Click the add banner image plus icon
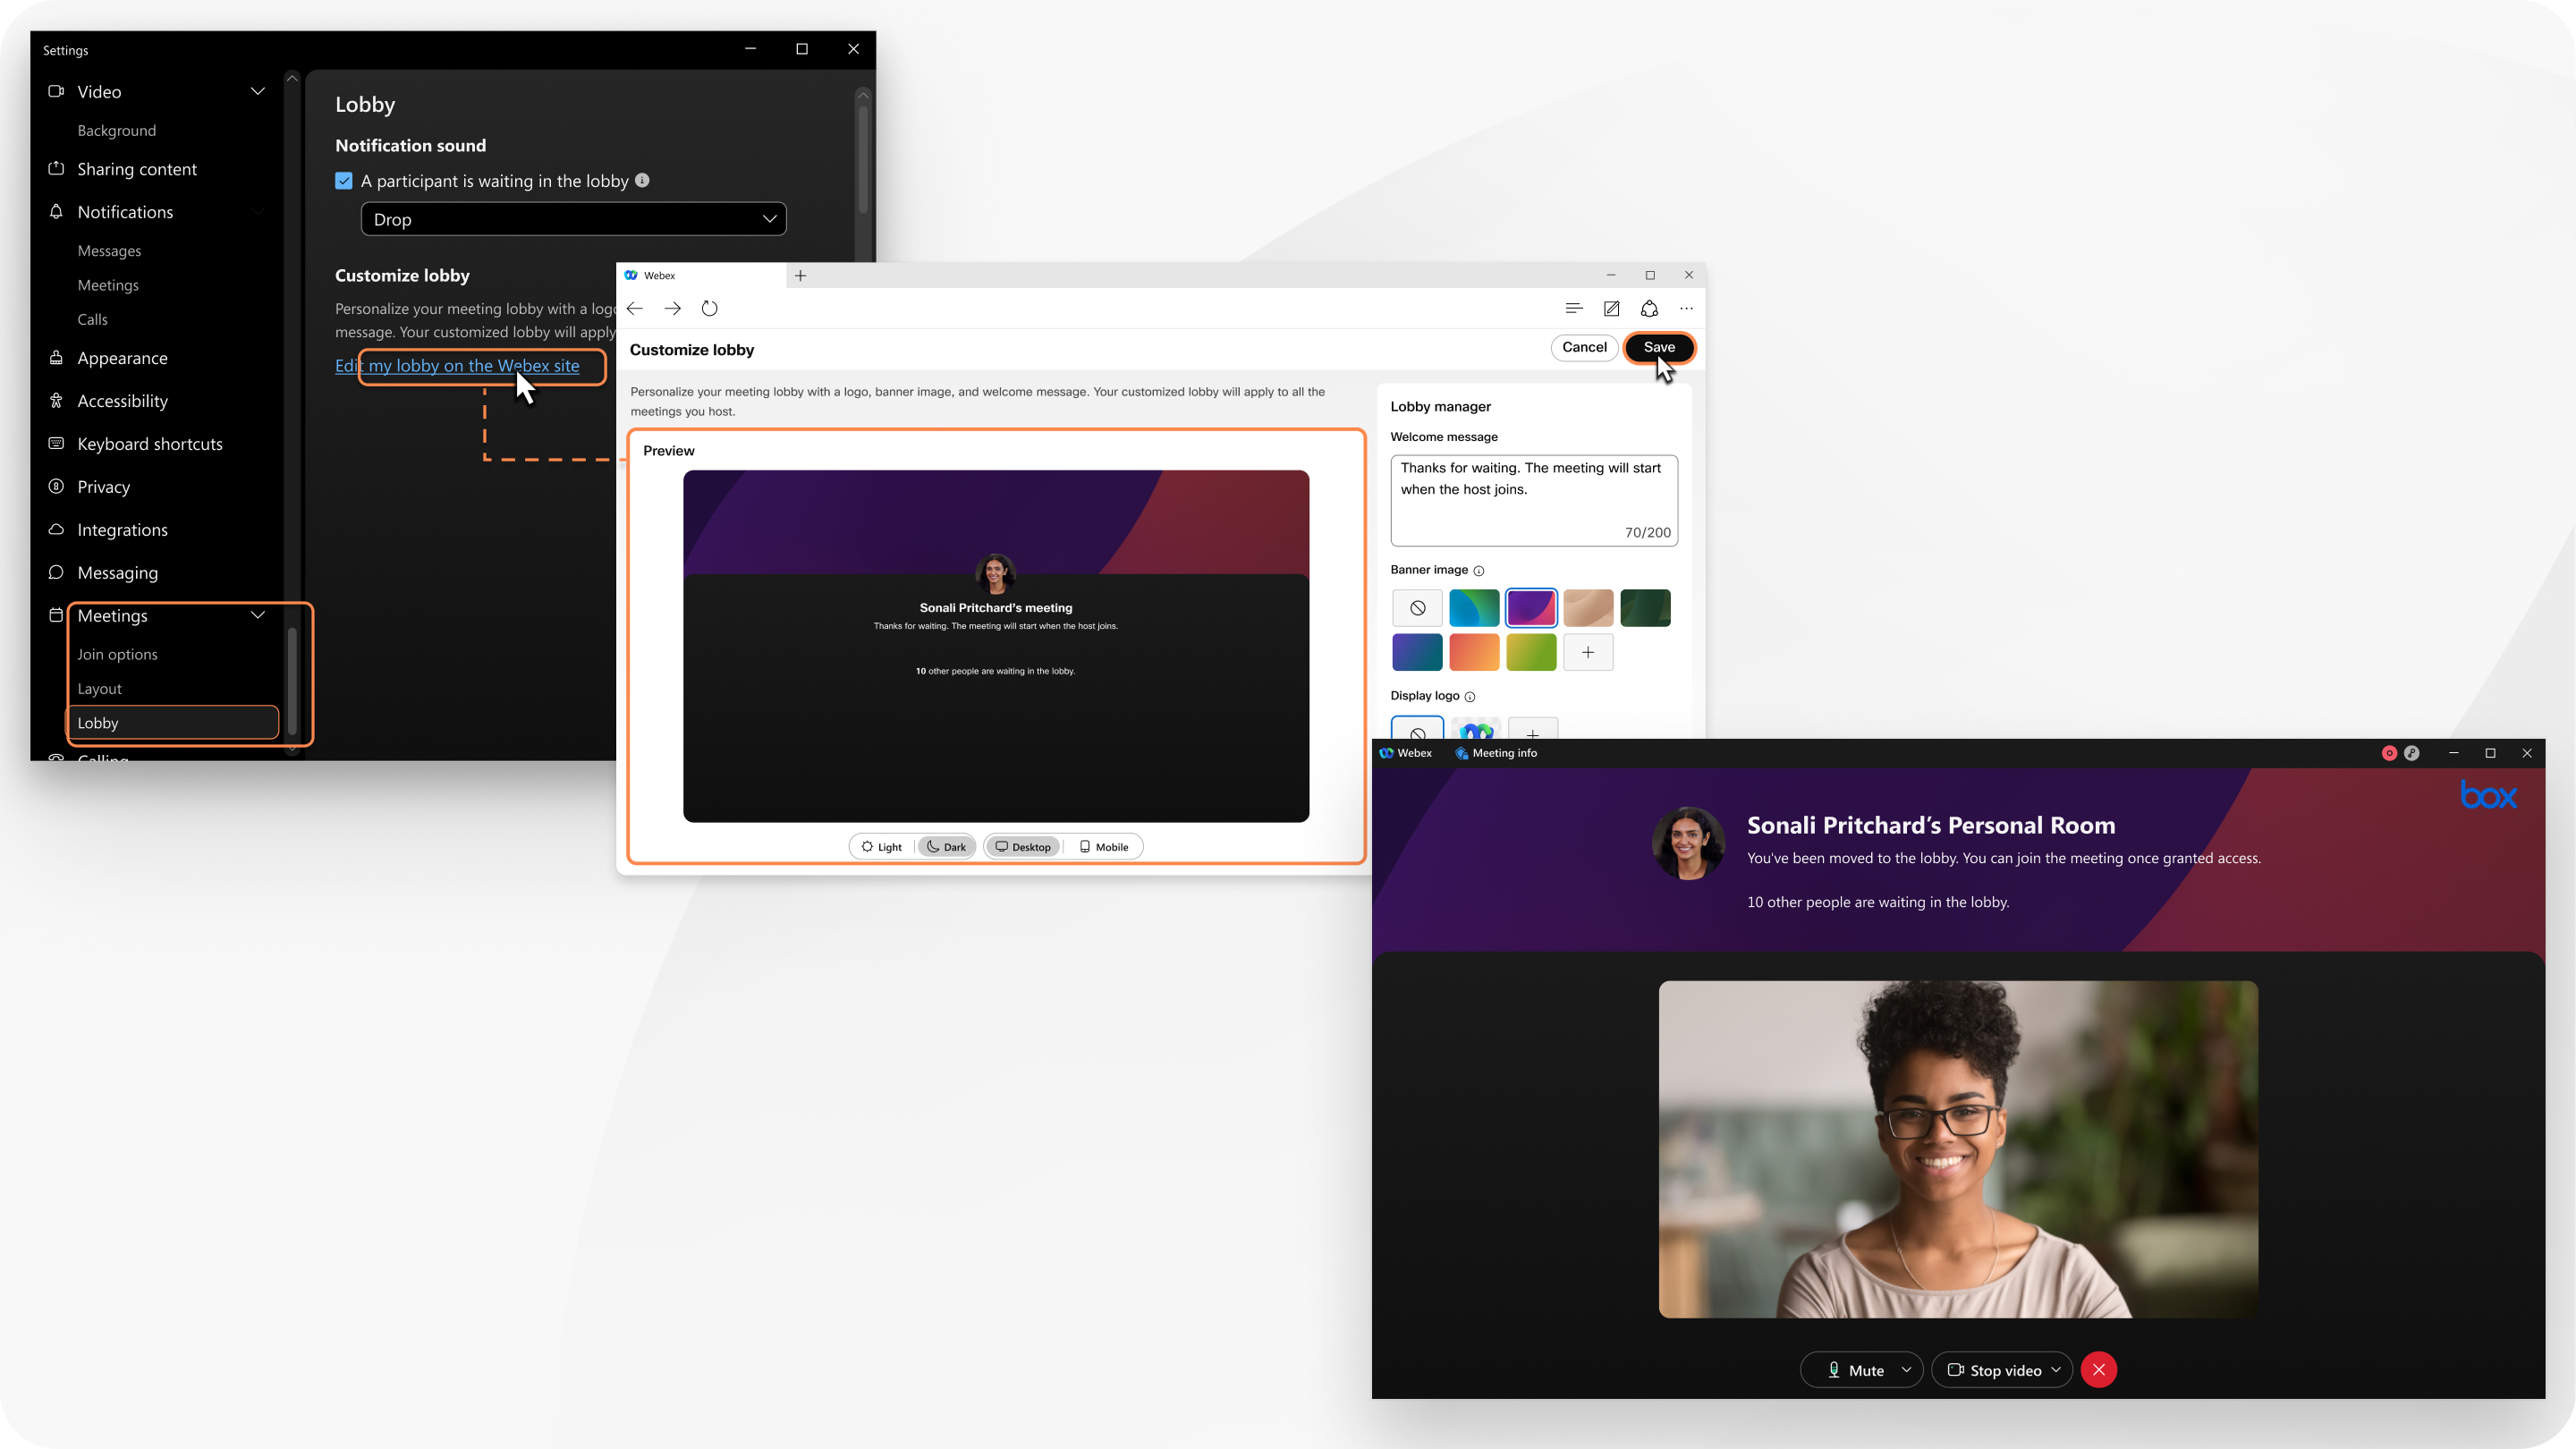Image resolution: width=2576 pixels, height=1449 pixels. [x=1587, y=651]
